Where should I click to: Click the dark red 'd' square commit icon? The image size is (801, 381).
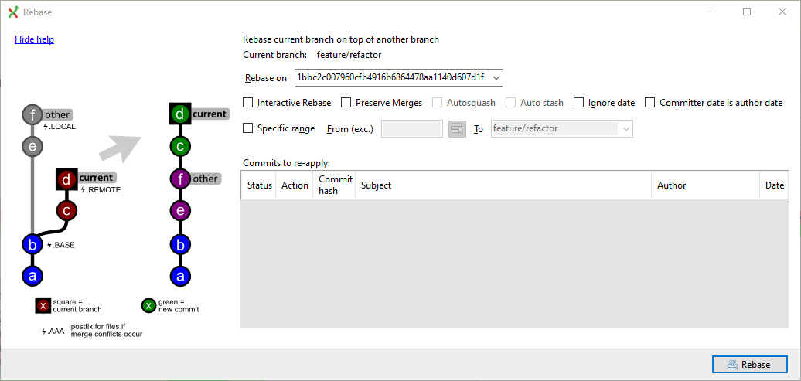(66, 179)
